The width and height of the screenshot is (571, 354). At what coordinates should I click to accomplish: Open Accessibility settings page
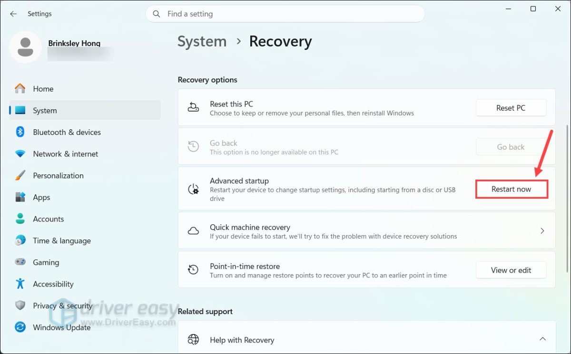tap(85, 284)
